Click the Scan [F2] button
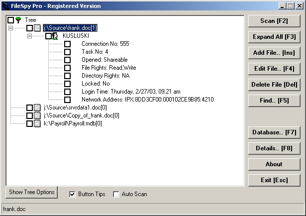306x216 pixels. (274, 21)
